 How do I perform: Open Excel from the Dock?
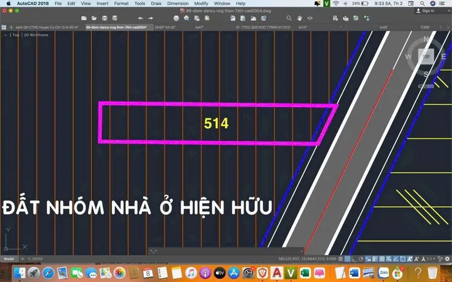[x=305, y=273]
